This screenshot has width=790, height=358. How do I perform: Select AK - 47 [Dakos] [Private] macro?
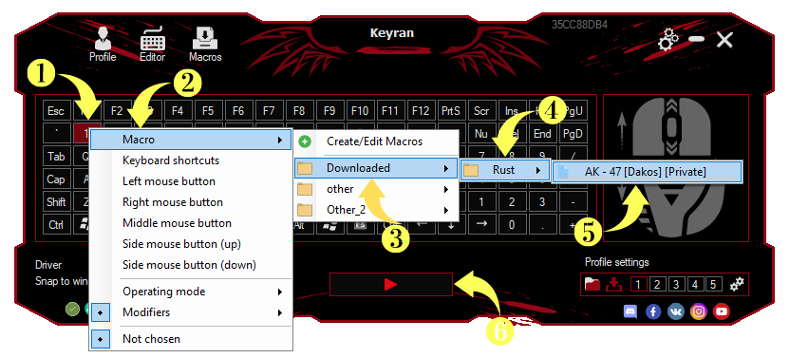(x=647, y=172)
